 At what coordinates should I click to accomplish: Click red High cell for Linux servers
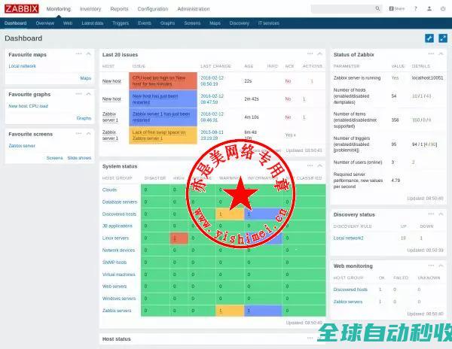click(x=179, y=238)
